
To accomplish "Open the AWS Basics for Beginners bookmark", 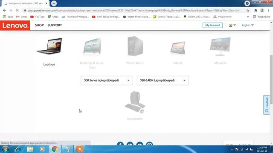I will 106,17.
